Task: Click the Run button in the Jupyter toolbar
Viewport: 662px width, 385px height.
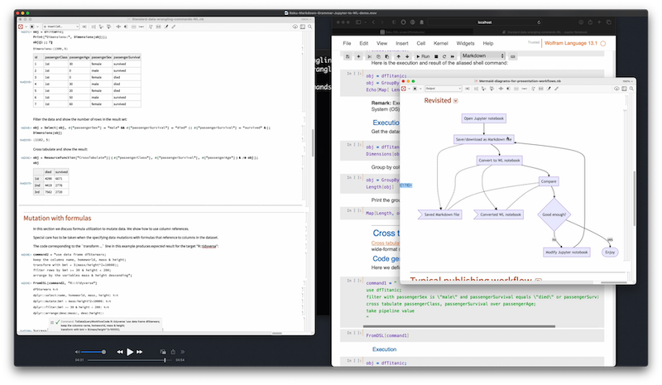Action: pyautogui.click(x=423, y=56)
